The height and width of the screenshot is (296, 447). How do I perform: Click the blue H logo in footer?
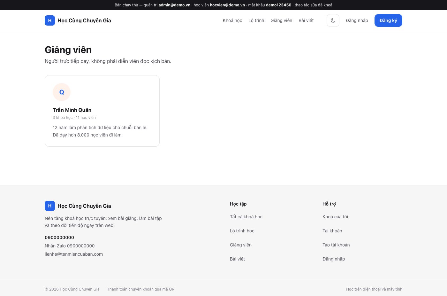tap(50, 206)
